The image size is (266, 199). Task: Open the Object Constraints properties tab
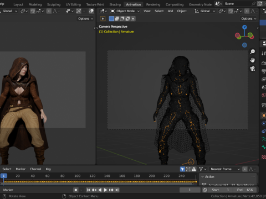[x=264, y=131]
